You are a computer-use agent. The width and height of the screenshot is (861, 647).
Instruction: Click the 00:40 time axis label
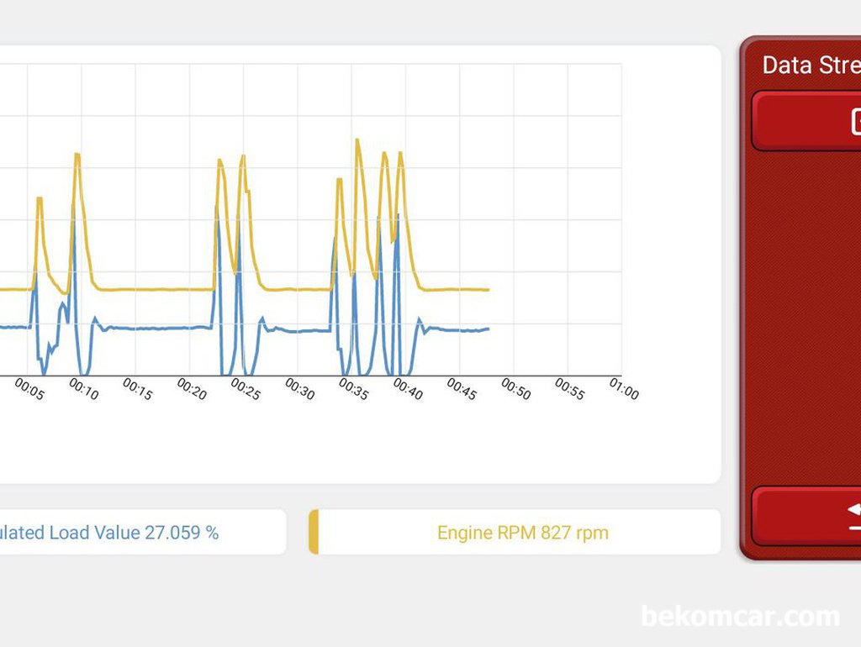point(408,388)
